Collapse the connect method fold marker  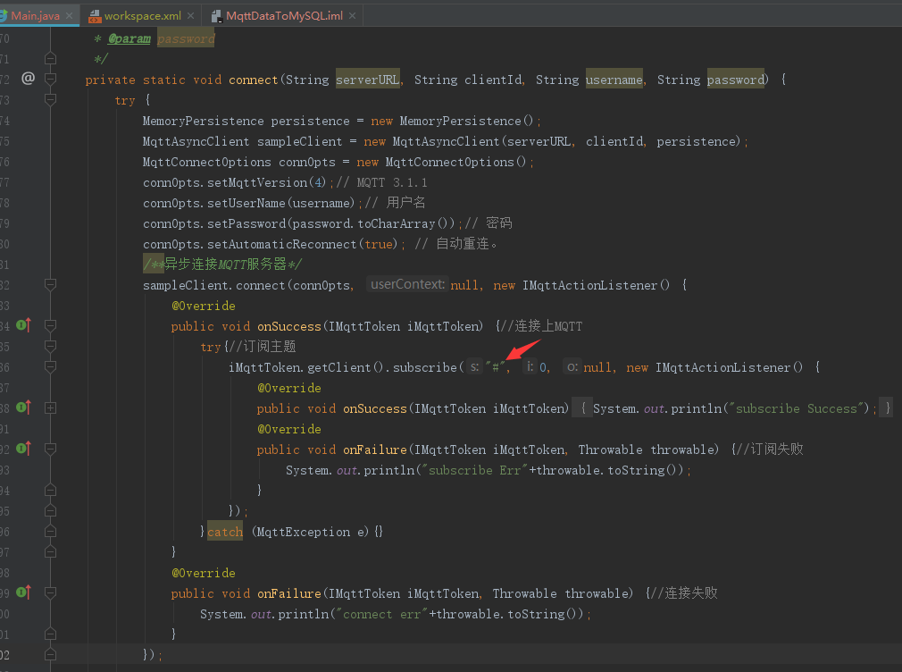[x=51, y=79]
